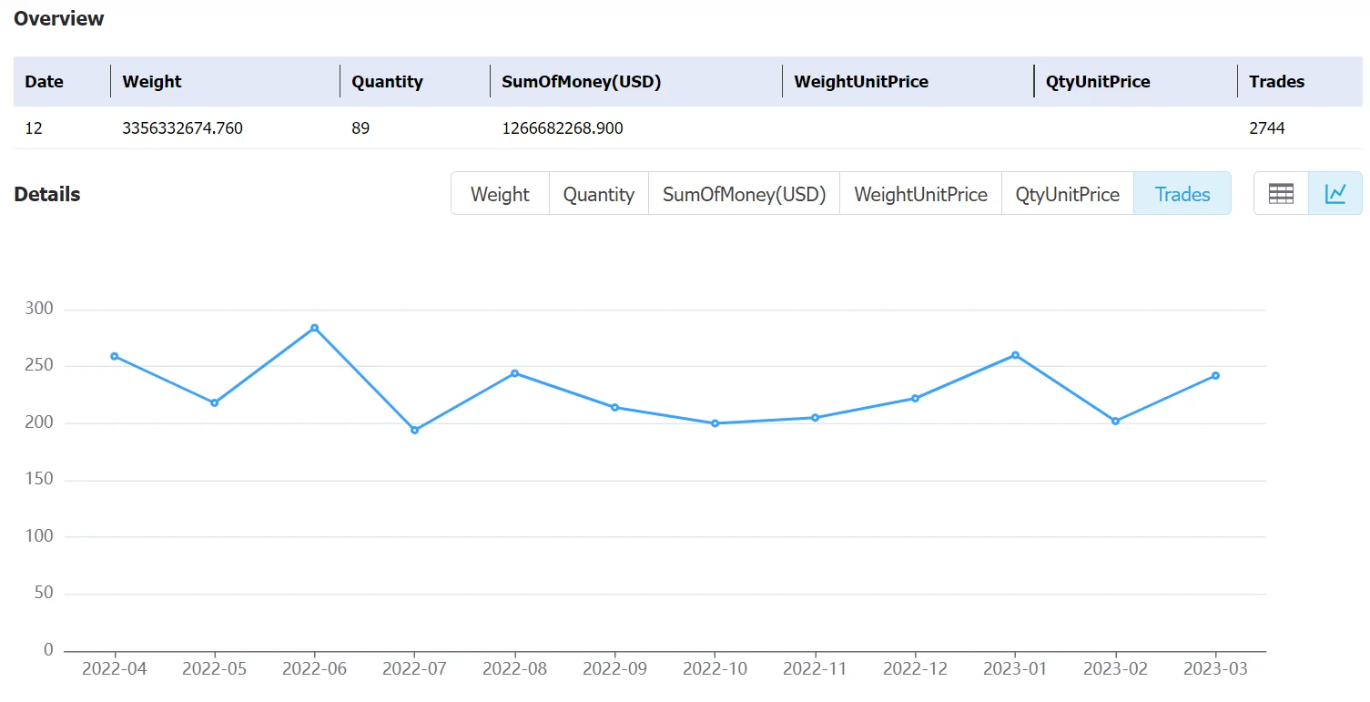Click the Details heading
This screenshot has width=1370, height=702.
click(47, 195)
